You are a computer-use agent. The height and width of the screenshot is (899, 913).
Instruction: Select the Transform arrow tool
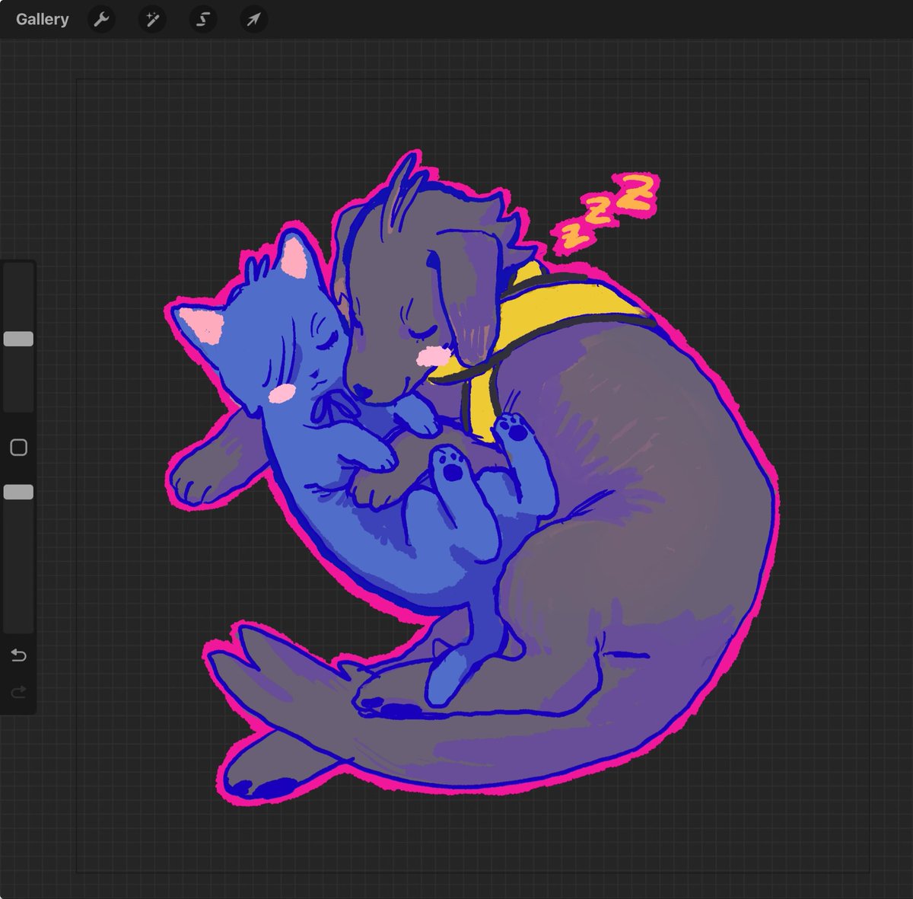pos(253,19)
